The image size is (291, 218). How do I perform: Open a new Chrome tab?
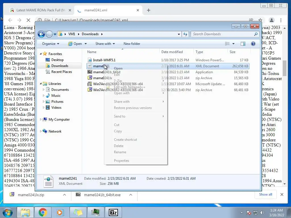coord(148,10)
